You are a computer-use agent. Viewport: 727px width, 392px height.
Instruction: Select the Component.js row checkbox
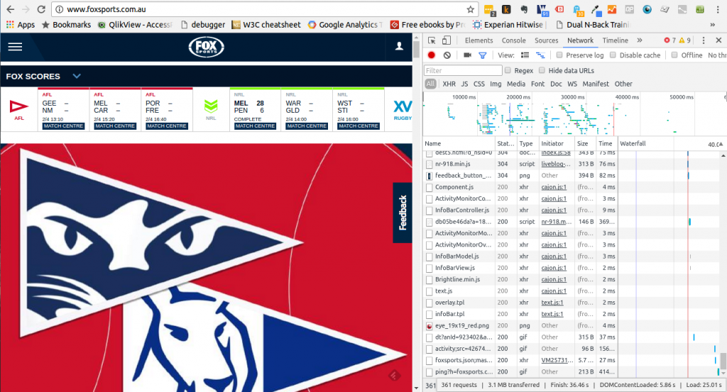(x=430, y=187)
